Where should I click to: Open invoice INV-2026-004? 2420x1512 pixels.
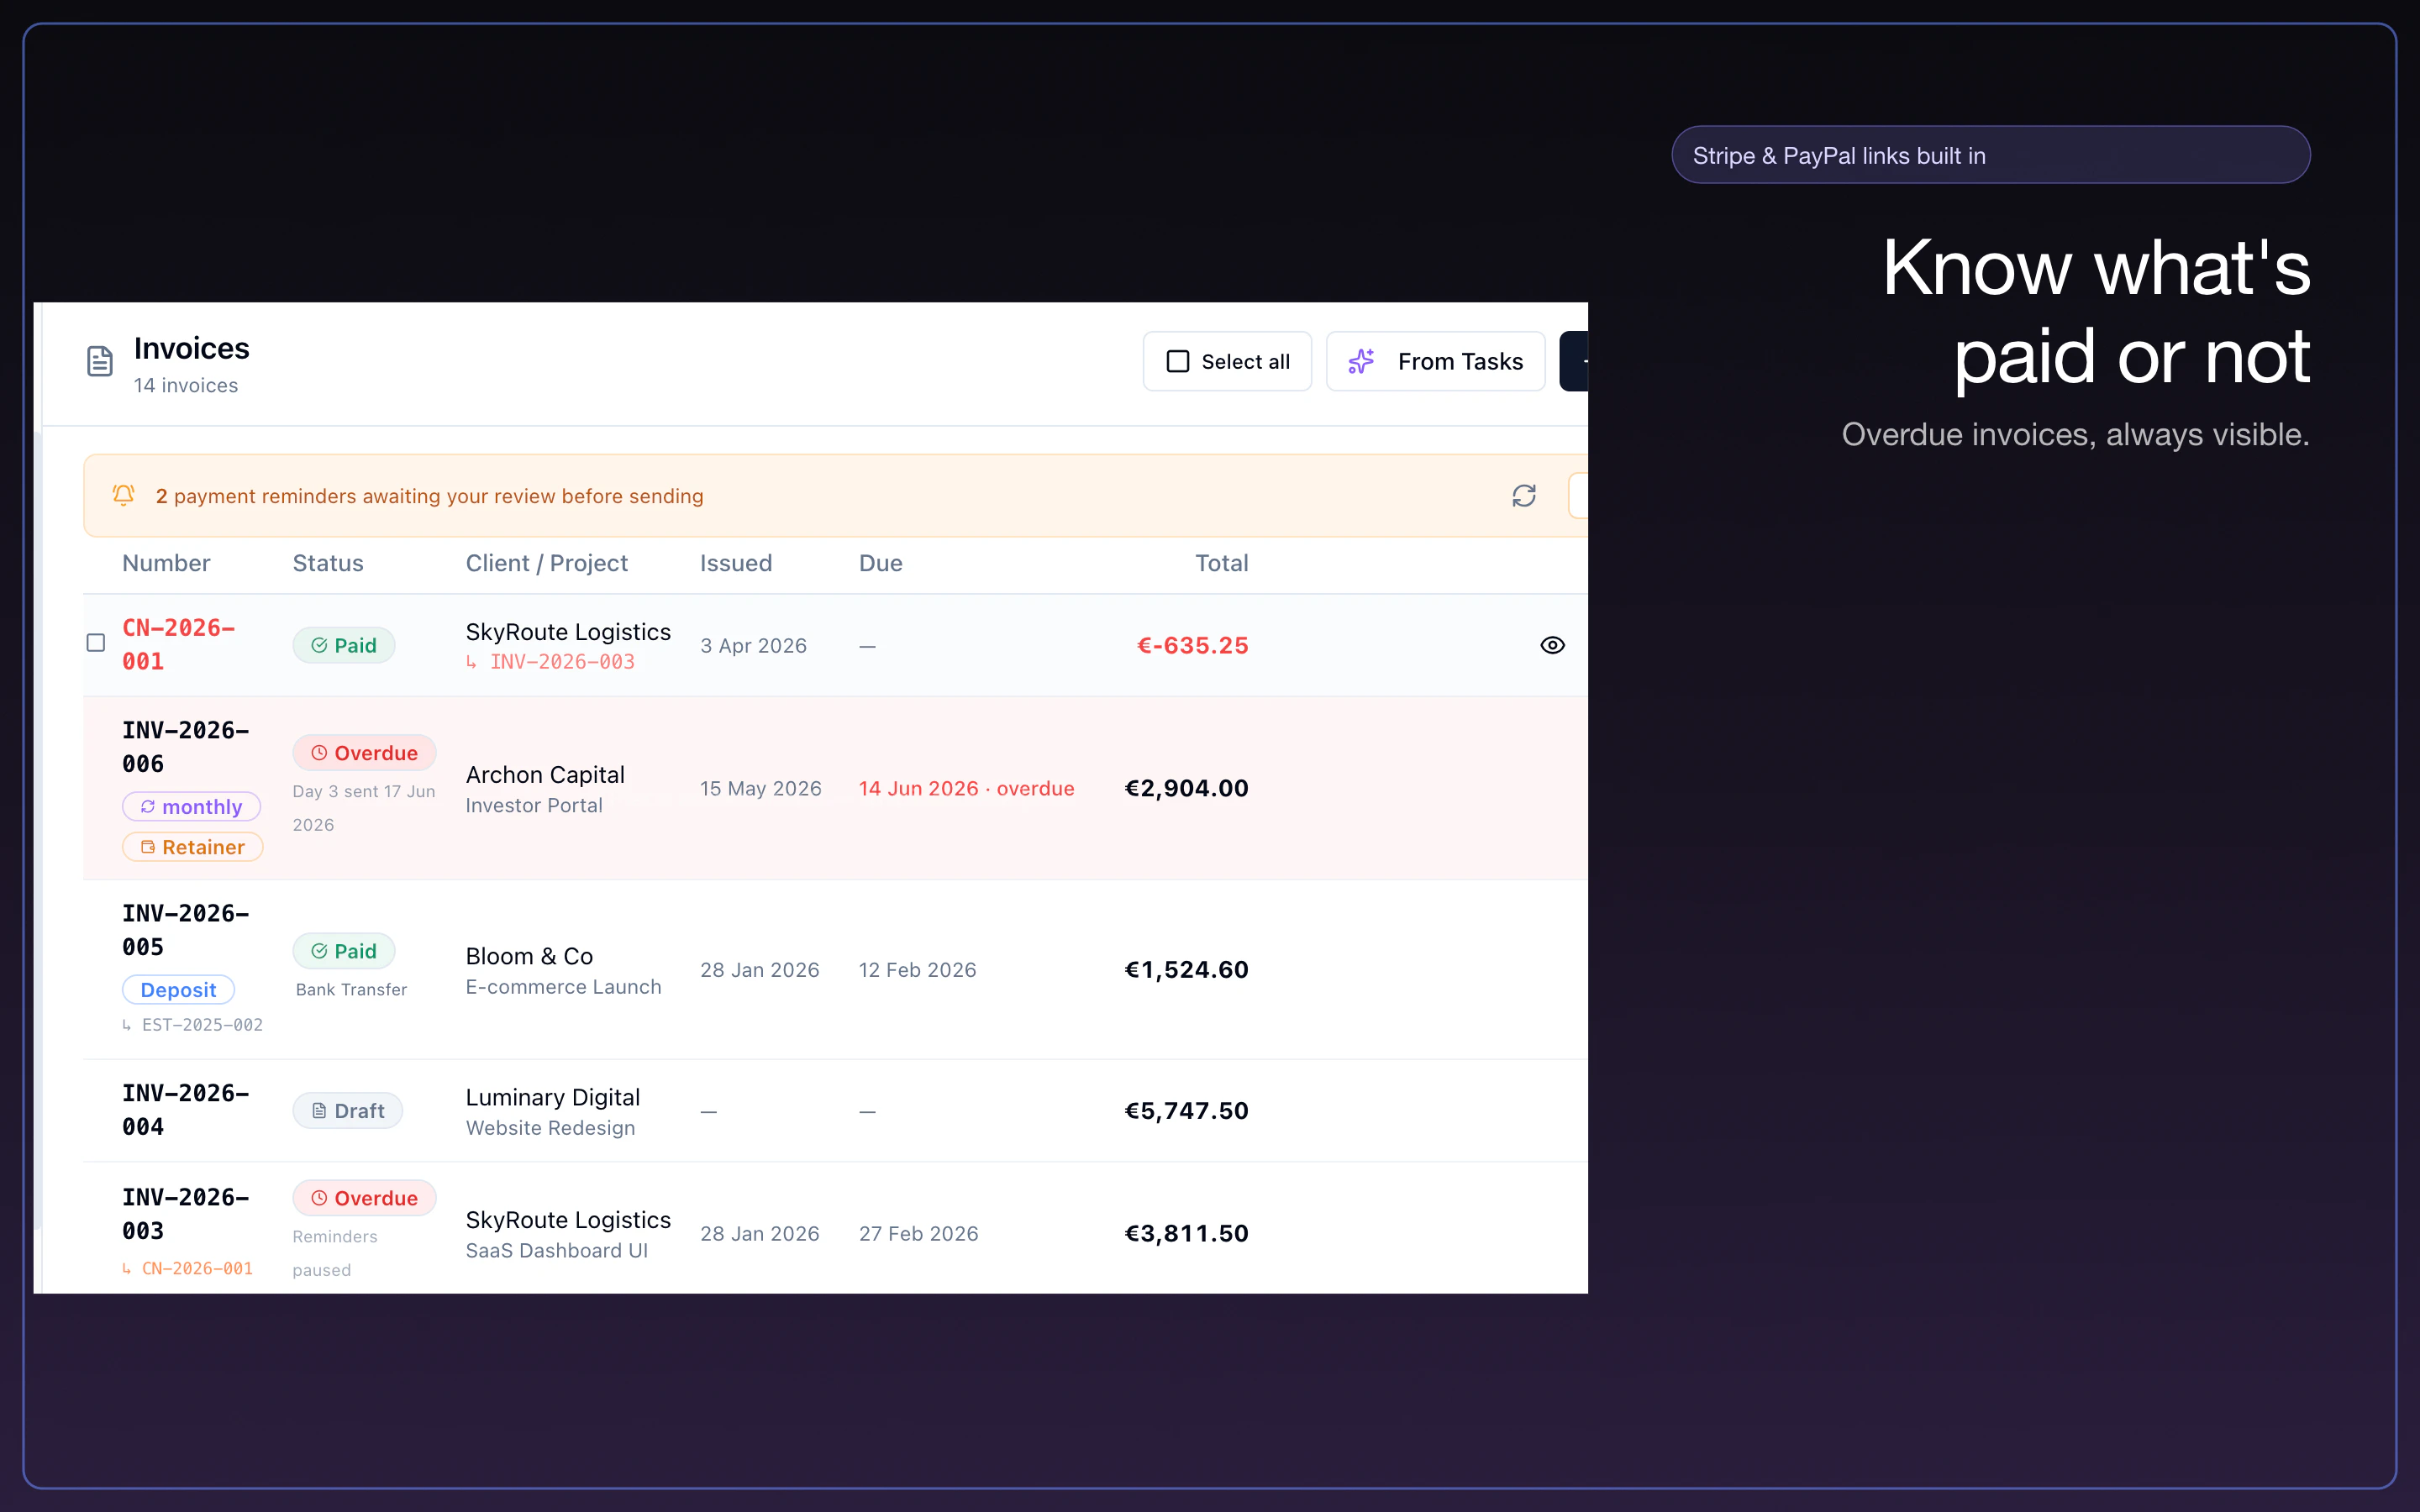click(x=185, y=1110)
